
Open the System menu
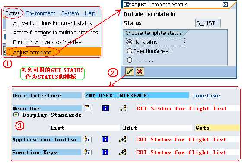click(70, 13)
